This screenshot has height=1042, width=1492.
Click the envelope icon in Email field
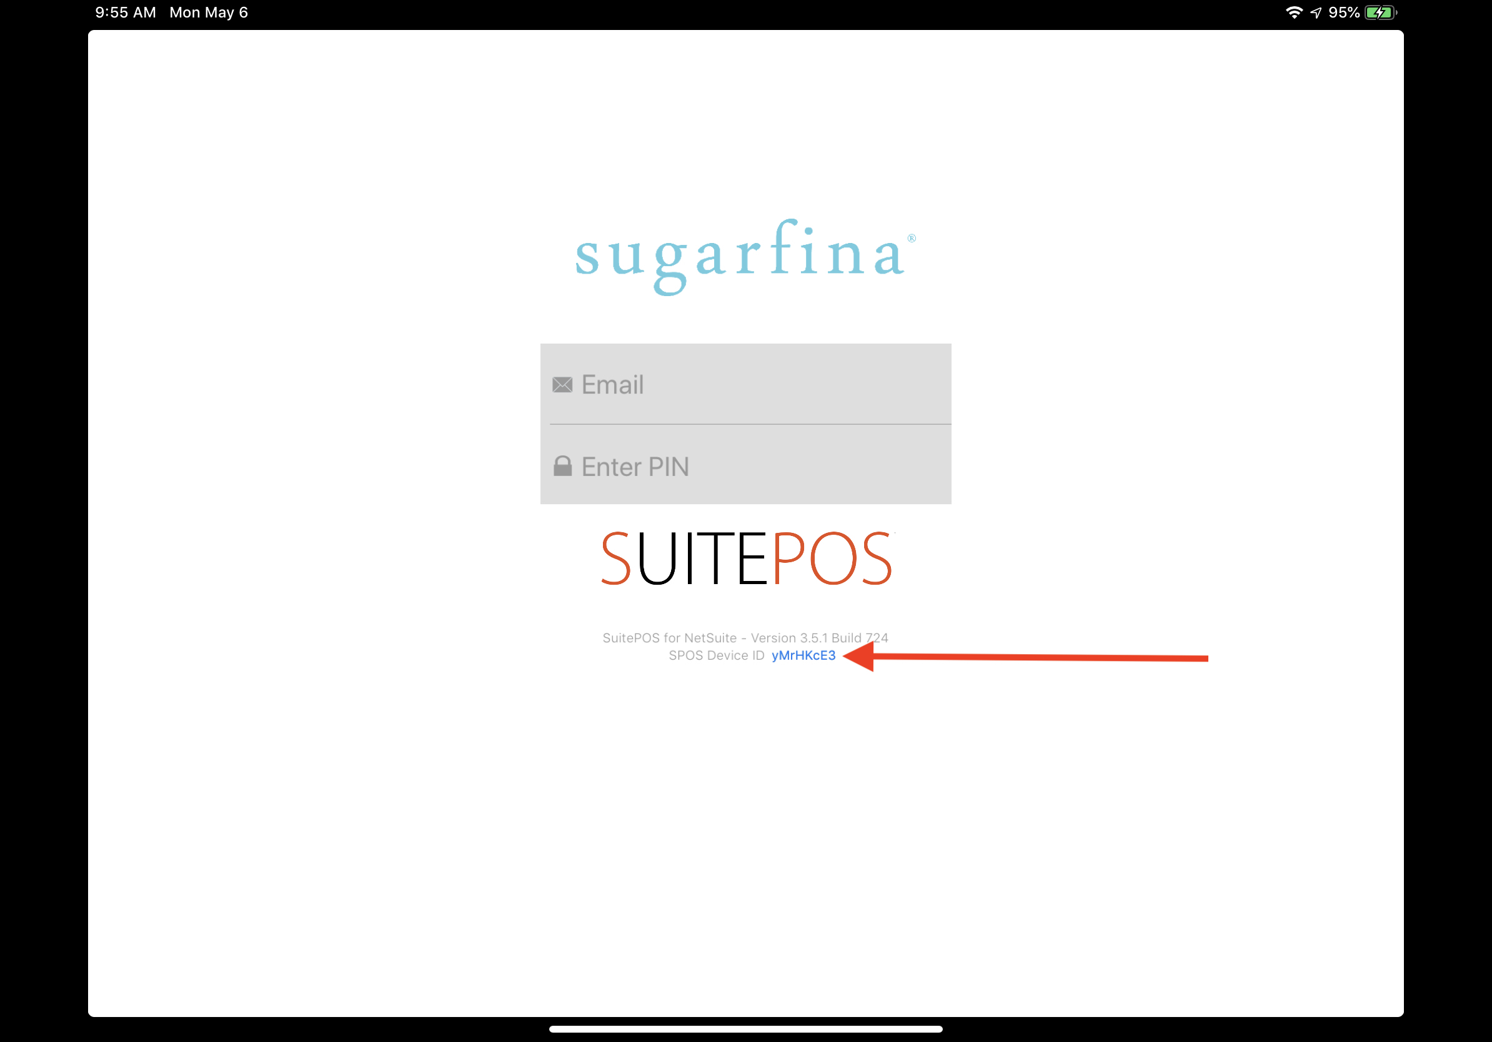562,385
